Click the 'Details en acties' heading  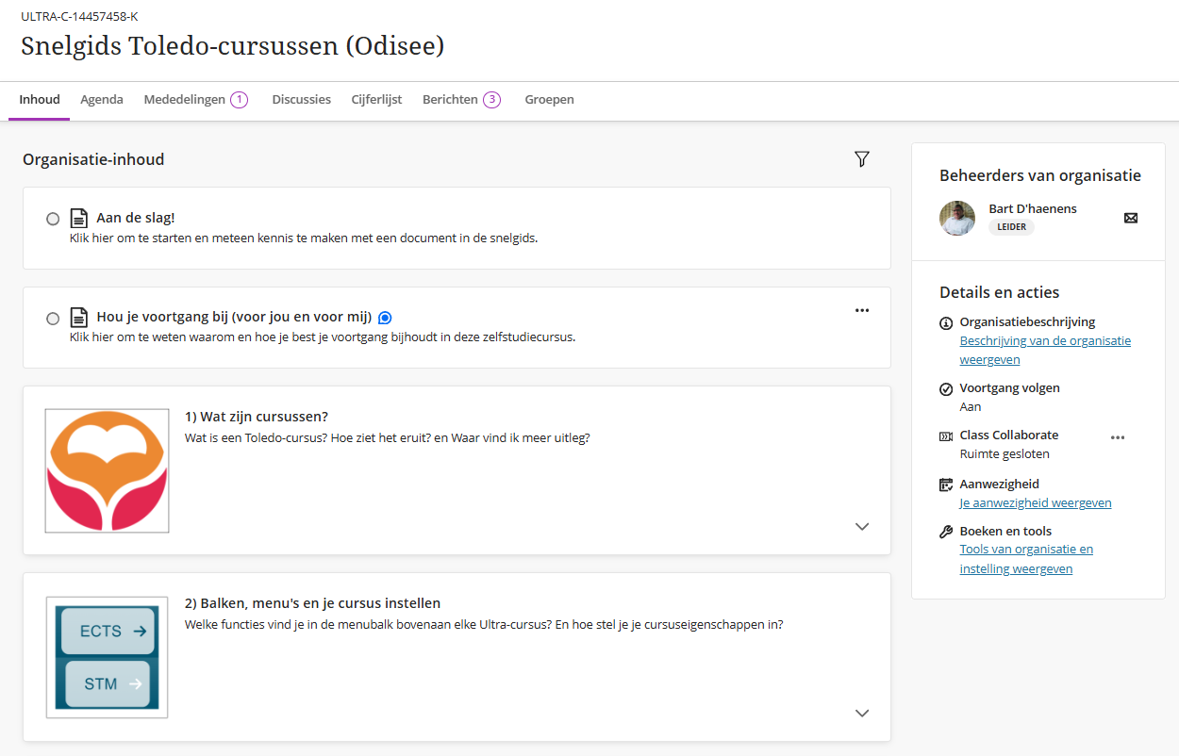999,292
